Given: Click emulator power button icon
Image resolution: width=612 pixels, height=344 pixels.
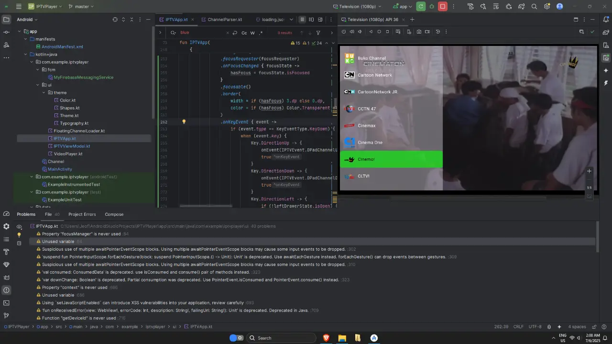Looking at the screenshot, I should click(x=343, y=32).
